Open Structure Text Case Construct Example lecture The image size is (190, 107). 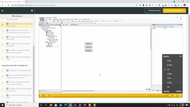pos(18,83)
